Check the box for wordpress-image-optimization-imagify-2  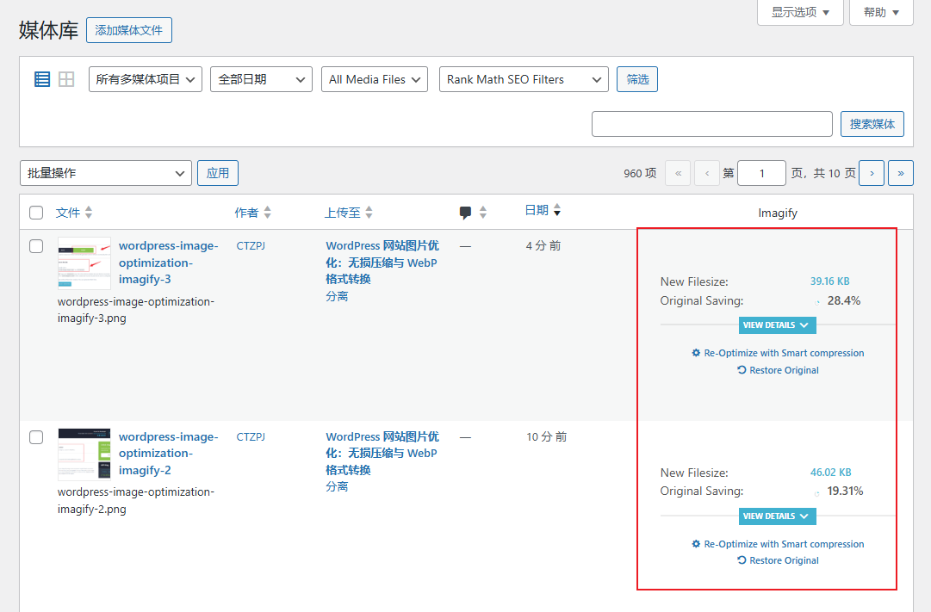[36, 437]
